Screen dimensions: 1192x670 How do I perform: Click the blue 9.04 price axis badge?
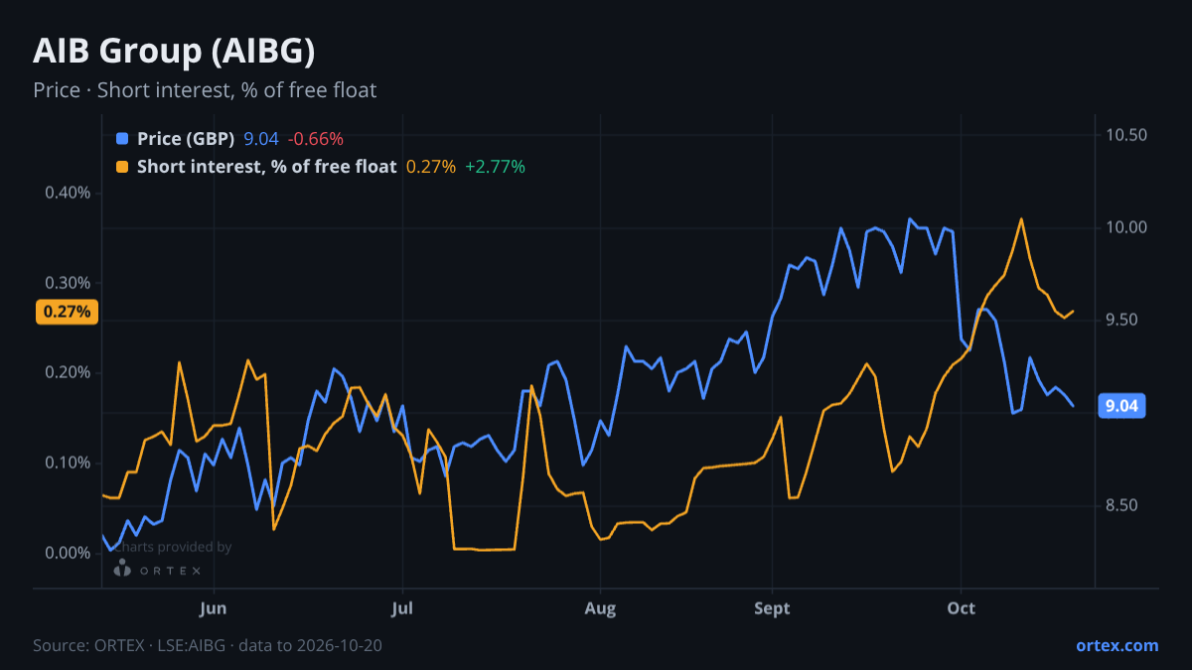(x=1122, y=405)
